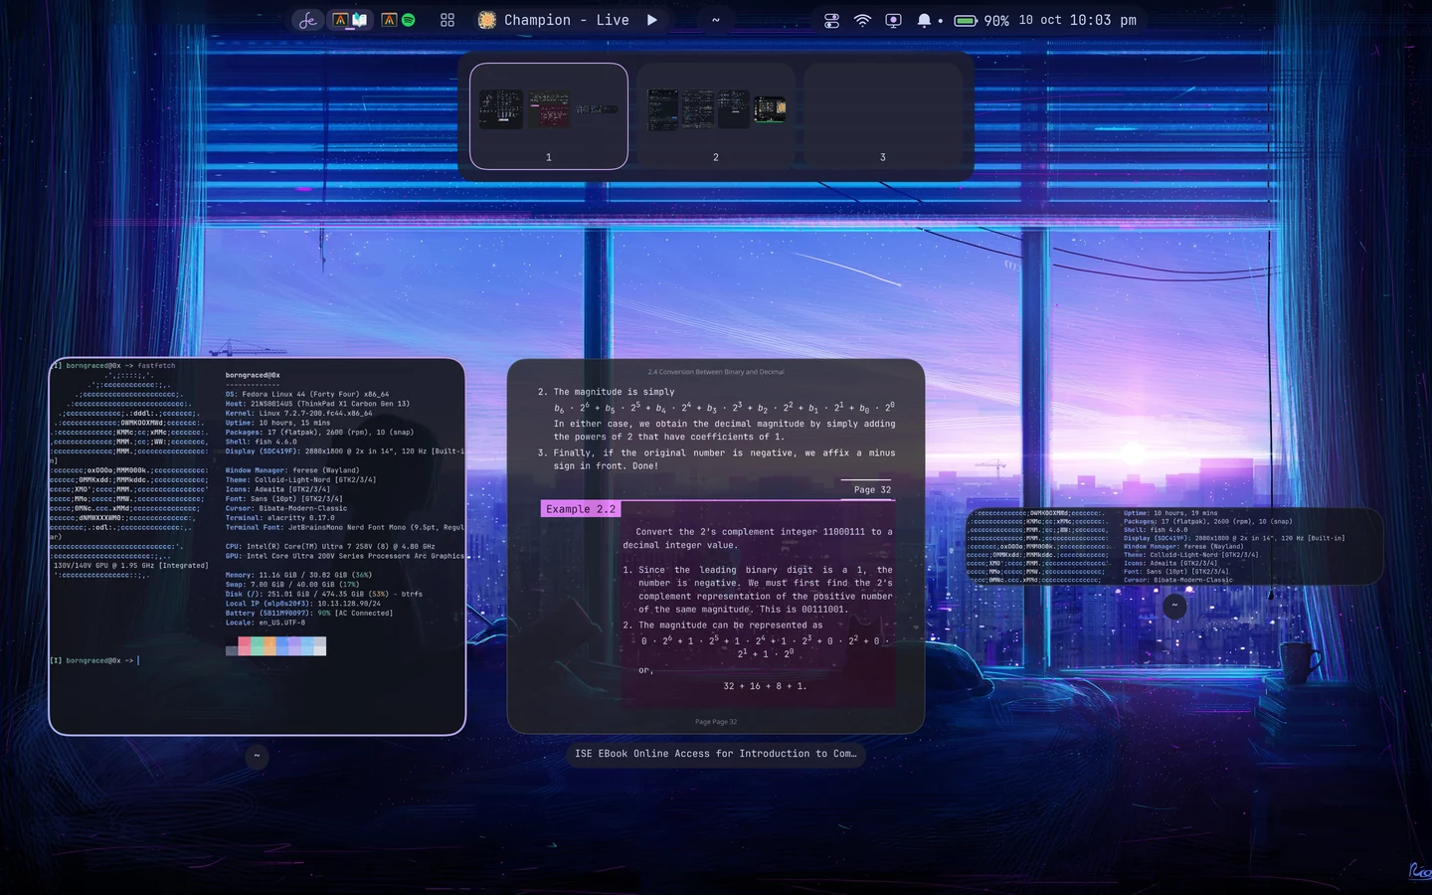Click the Battery line in the fastfetch output
This screenshot has height=895, width=1432.
click(309, 613)
